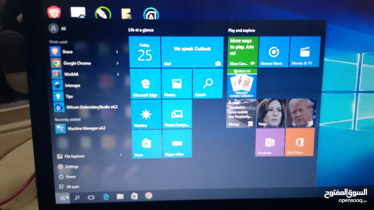Click the Life at a glance group heading
This screenshot has width=374, height=210.
click(141, 30)
